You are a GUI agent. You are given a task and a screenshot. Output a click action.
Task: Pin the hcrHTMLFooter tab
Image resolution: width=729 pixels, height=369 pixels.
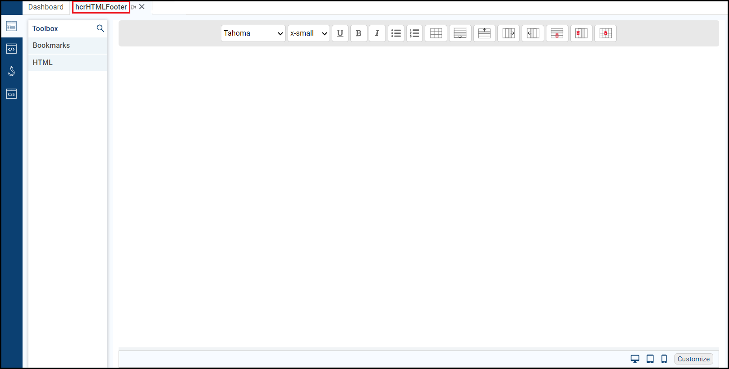point(133,7)
